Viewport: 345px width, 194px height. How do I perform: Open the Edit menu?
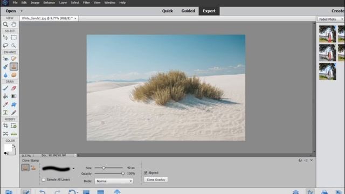point(24,3)
